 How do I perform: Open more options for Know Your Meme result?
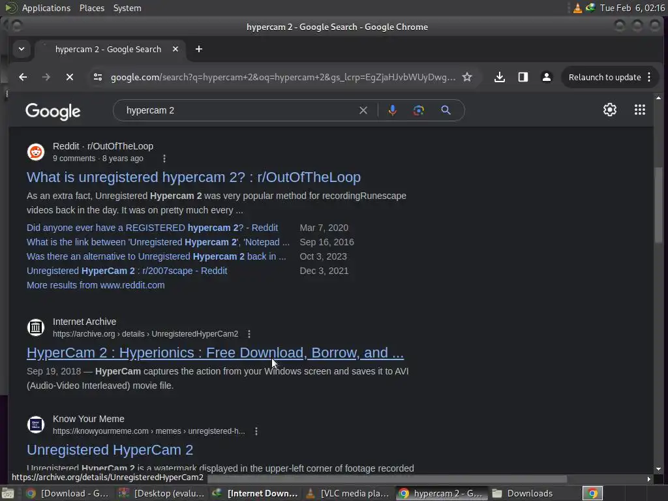click(256, 431)
